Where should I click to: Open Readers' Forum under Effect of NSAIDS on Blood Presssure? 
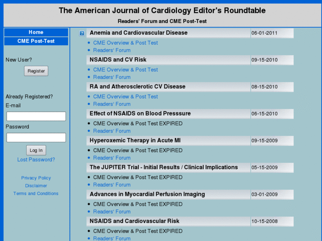point(112,131)
